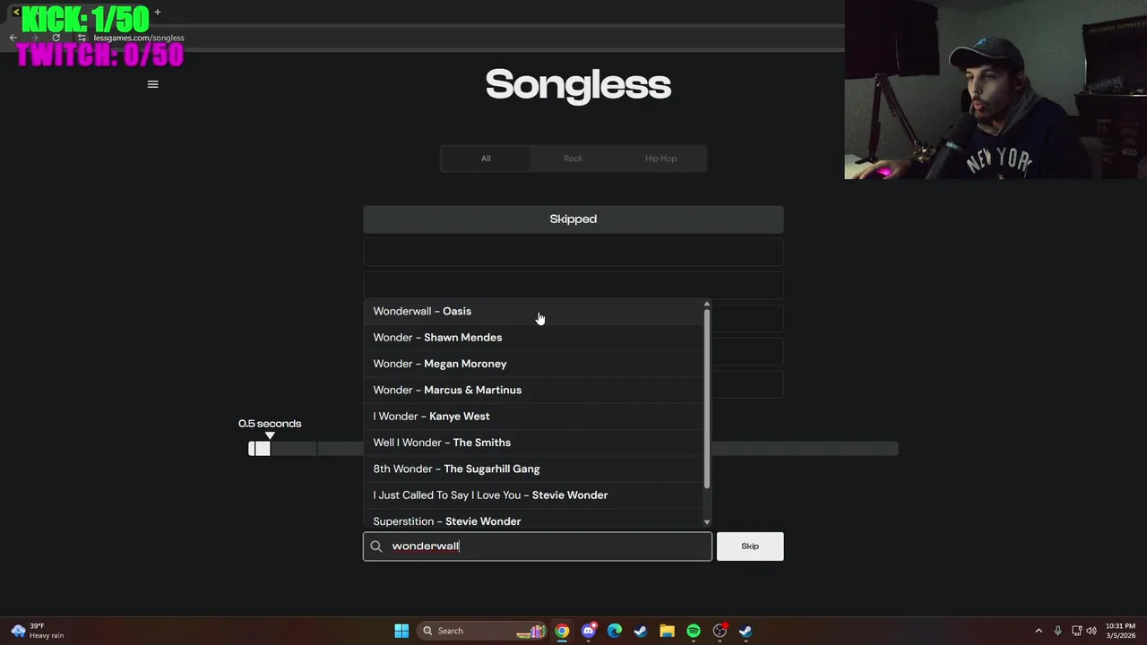Click the playback progress bar track

[573, 449]
